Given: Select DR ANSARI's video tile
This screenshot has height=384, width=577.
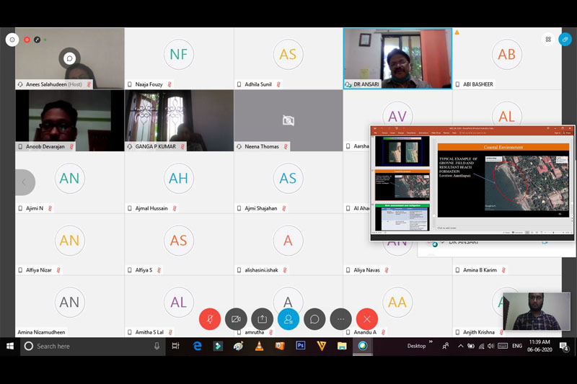Looking at the screenshot, I should coord(397,58).
